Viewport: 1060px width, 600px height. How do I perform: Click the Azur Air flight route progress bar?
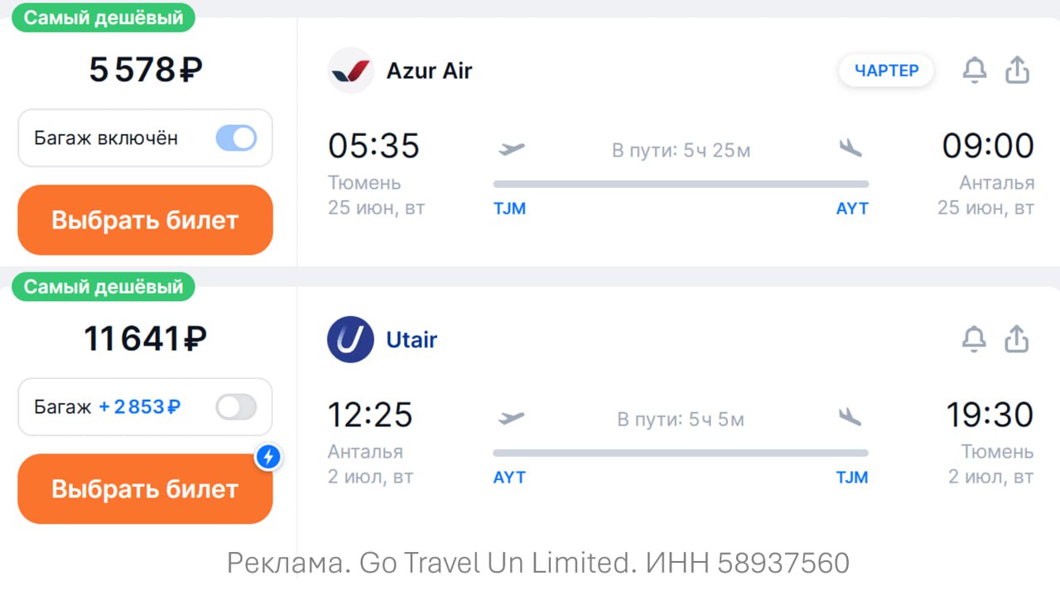tap(681, 184)
